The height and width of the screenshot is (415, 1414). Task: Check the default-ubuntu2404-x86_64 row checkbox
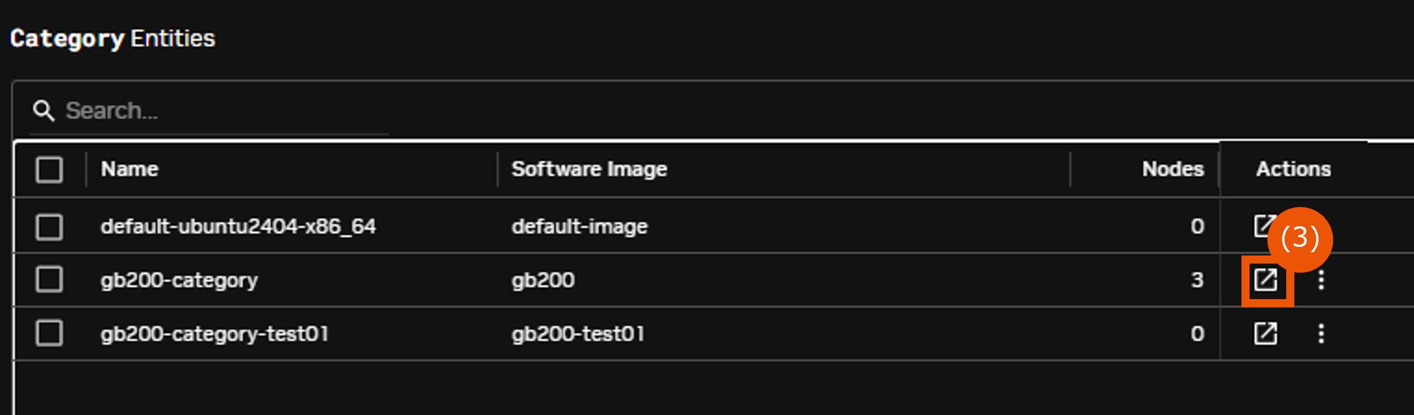[x=50, y=227]
